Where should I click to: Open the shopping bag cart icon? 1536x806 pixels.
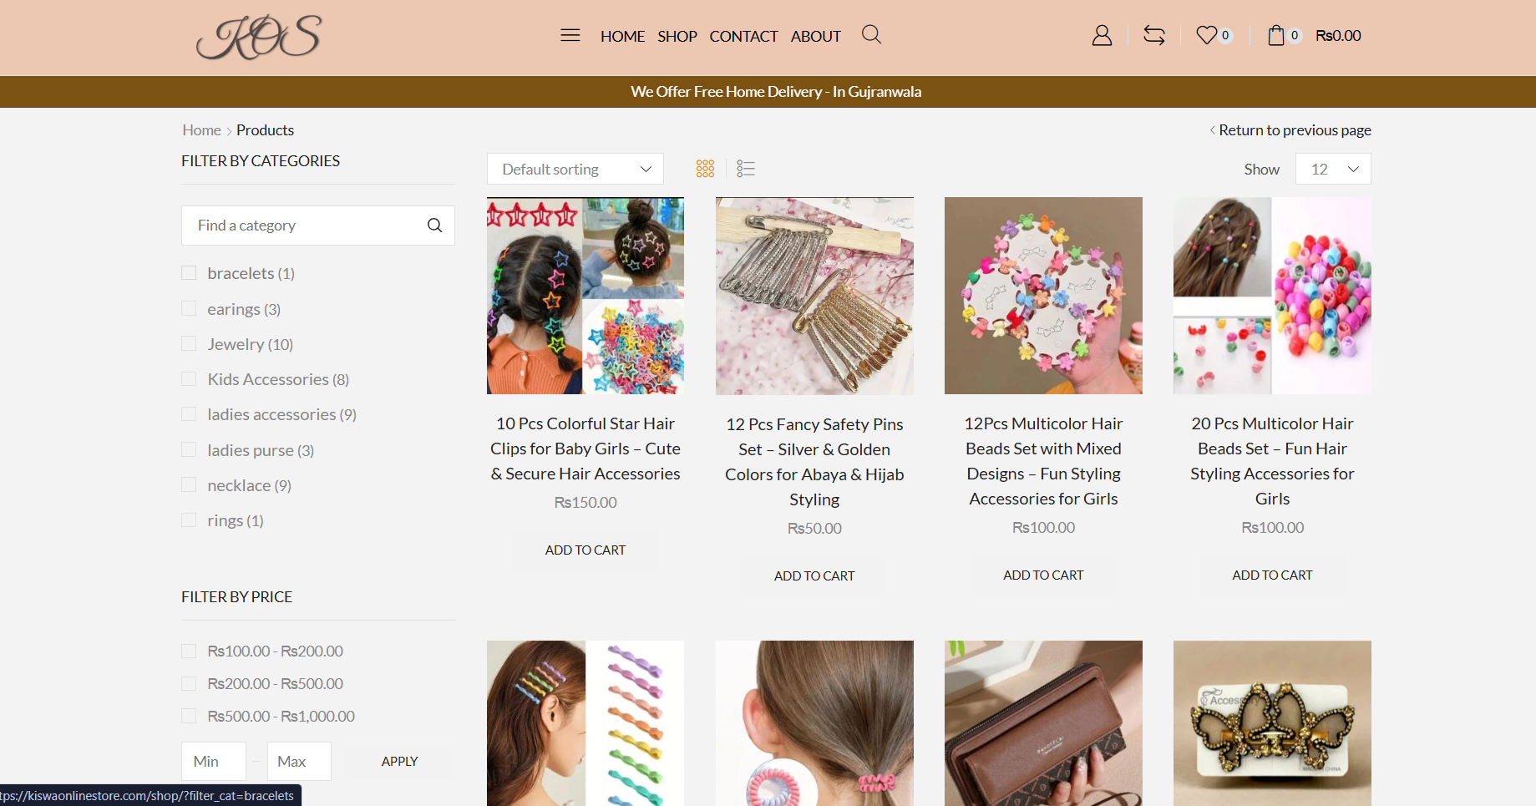(1275, 35)
